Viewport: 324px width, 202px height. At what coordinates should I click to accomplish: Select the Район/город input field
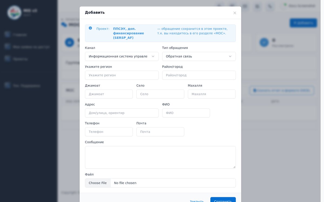click(x=199, y=75)
